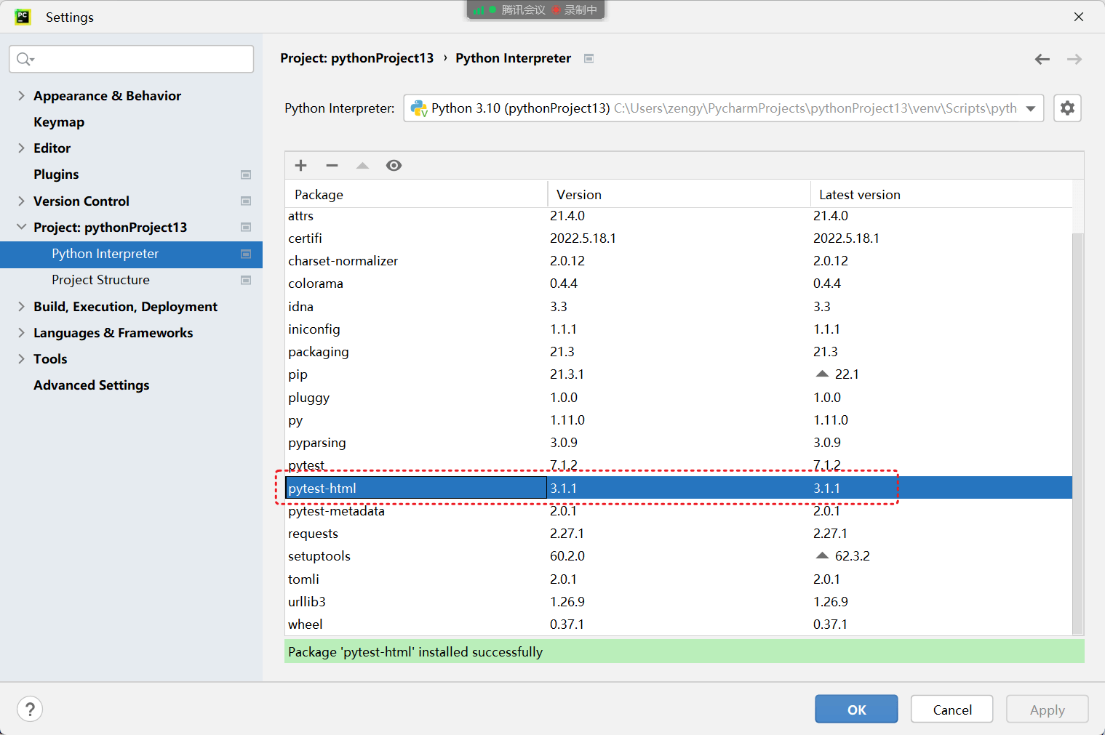
Task: Open Project Structure page
Action: point(100,280)
